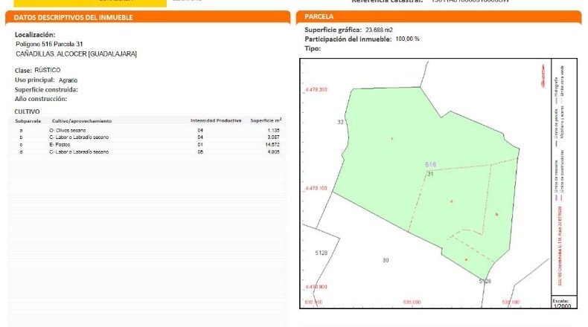The width and height of the screenshot is (588, 327).
Task: Click the UTM coordinate label '633.100'
Action: 511,302
